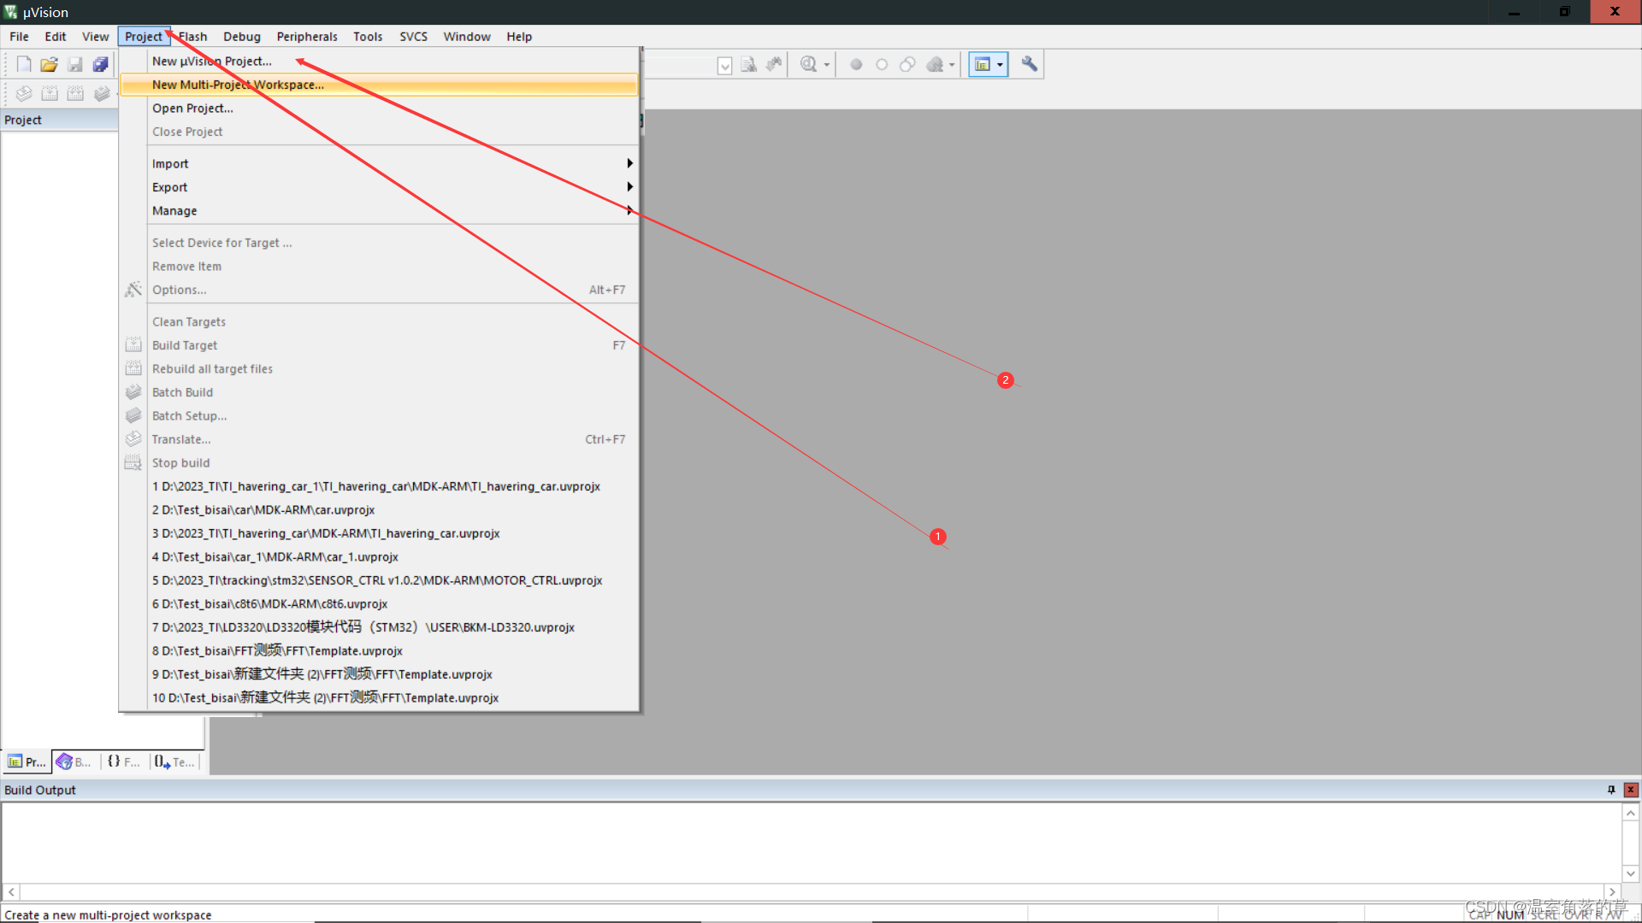This screenshot has height=923, width=1642.
Task: Toggle the Project Window layout icon
Action: [x=983, y=64]
